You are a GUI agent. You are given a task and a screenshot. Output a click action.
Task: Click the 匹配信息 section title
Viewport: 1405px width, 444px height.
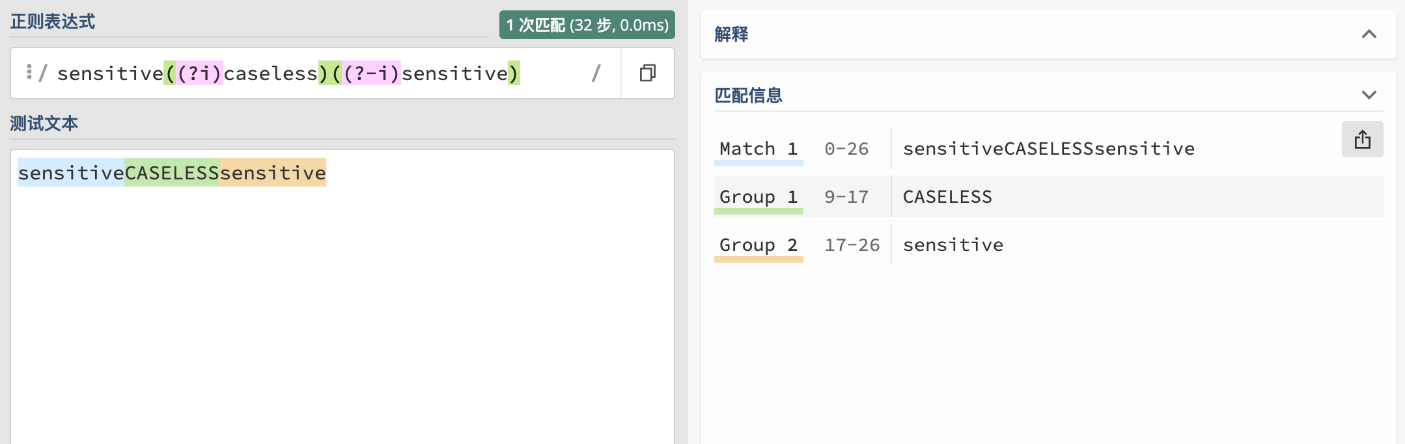[x=748, y=96]
